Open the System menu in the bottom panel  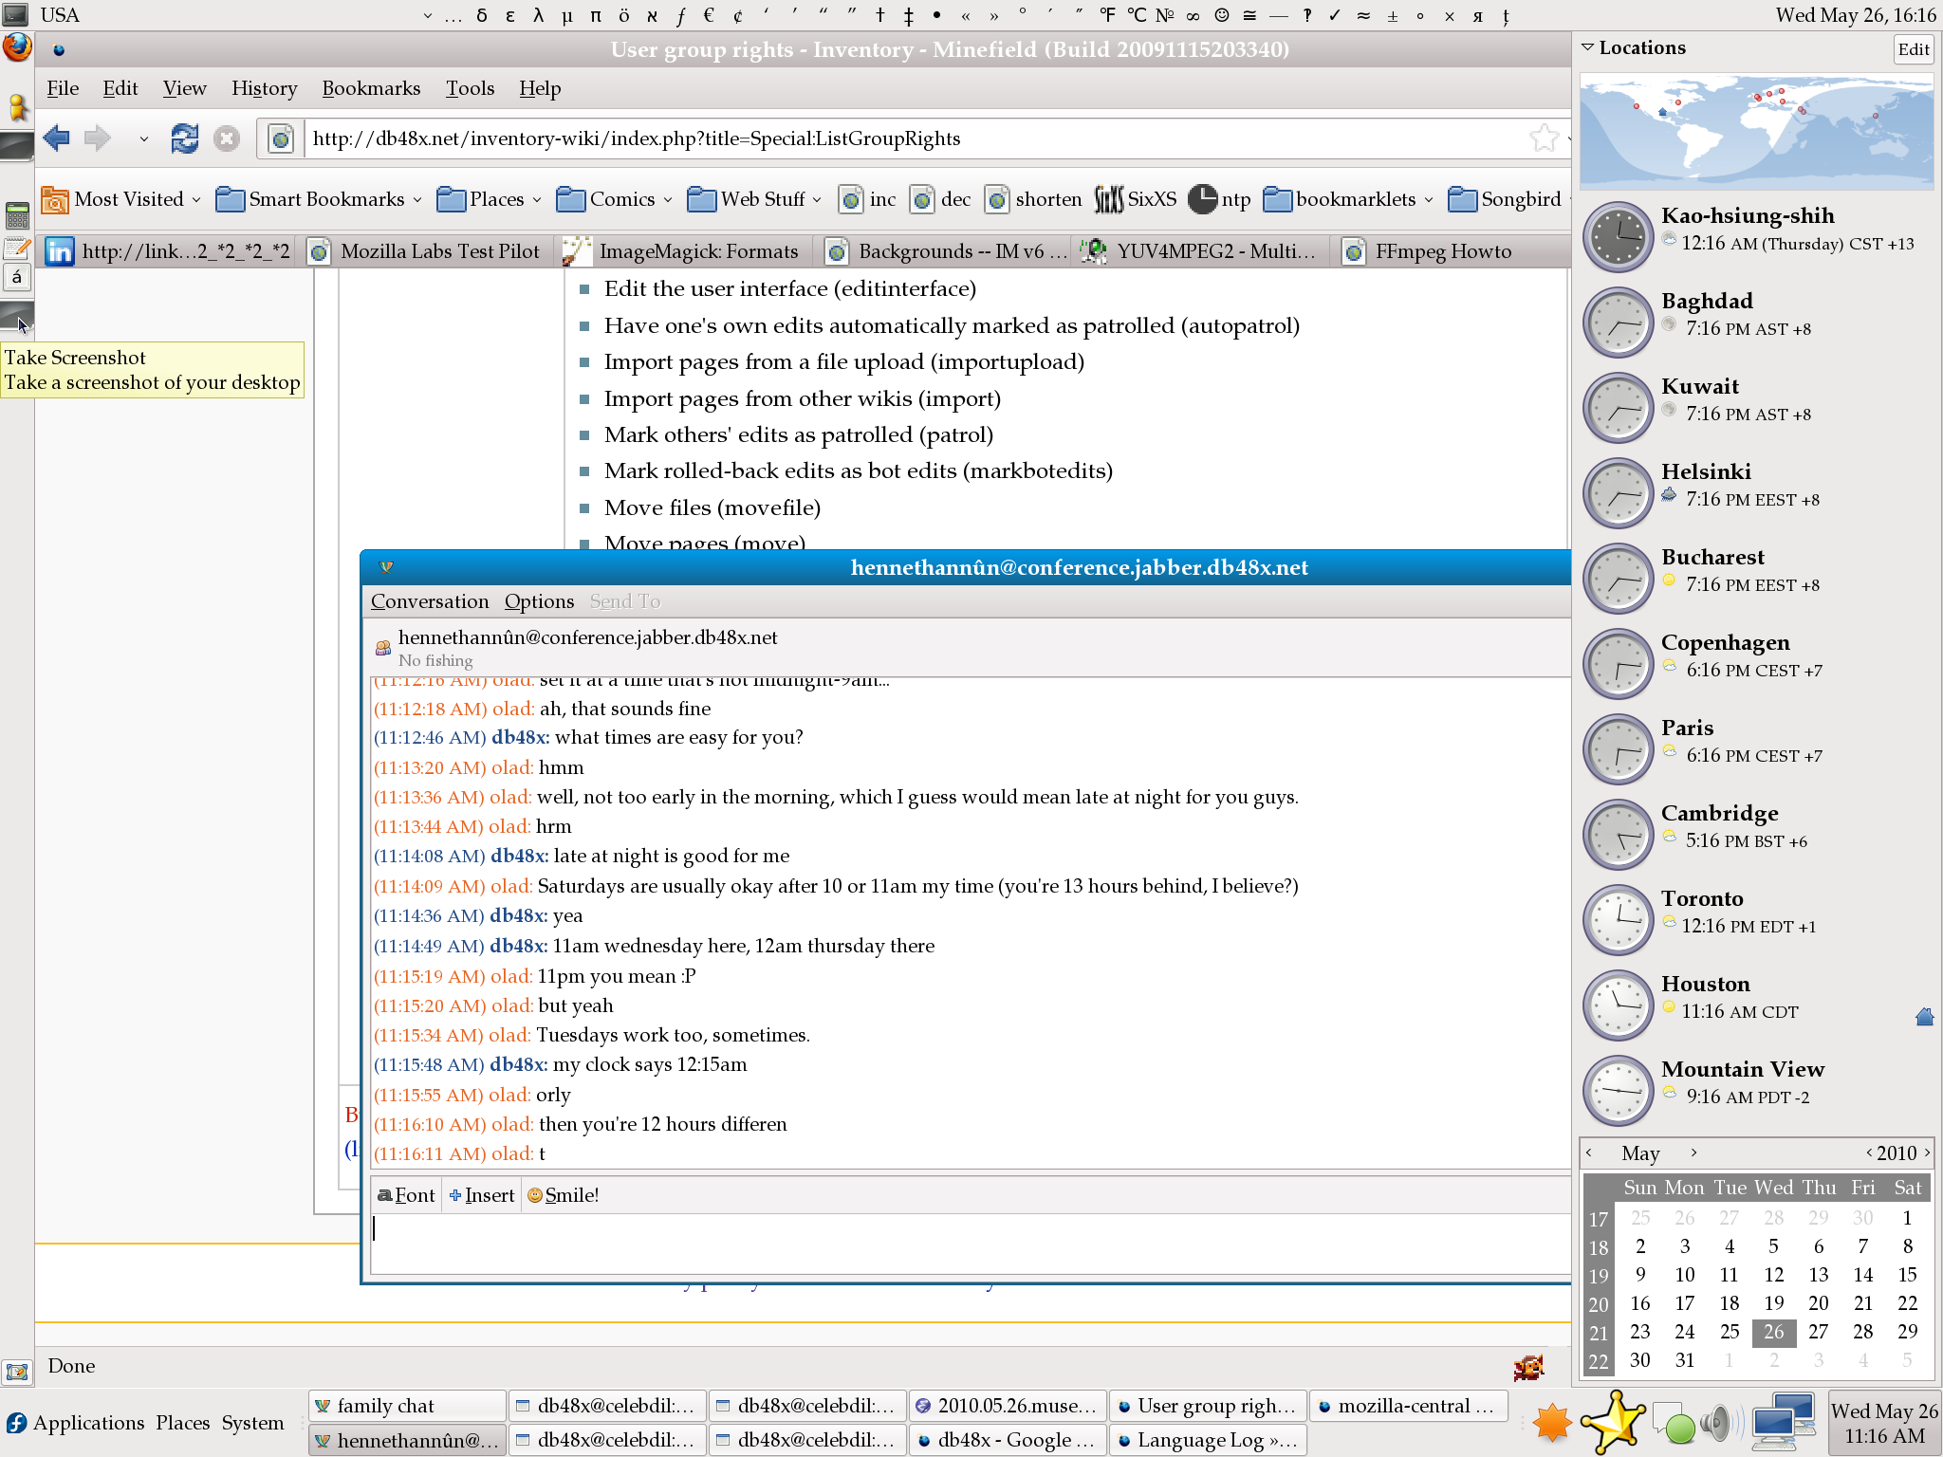pos(253,1423)
